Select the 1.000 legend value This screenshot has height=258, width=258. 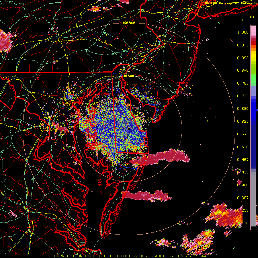pyautogui.click(x=243, y=32)
